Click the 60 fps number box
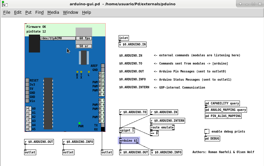 click(84, 38)
